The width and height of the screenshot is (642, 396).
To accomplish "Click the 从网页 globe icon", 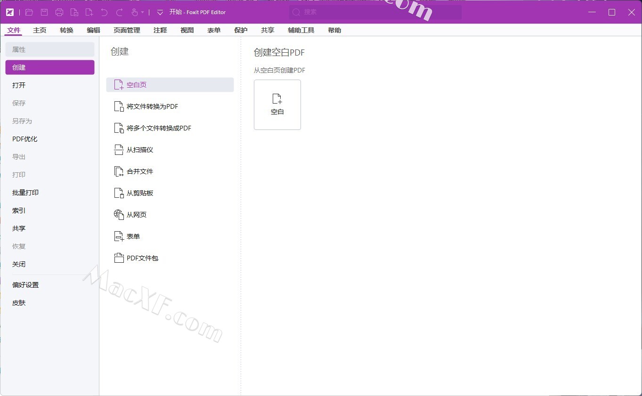I will pos(119,215).
